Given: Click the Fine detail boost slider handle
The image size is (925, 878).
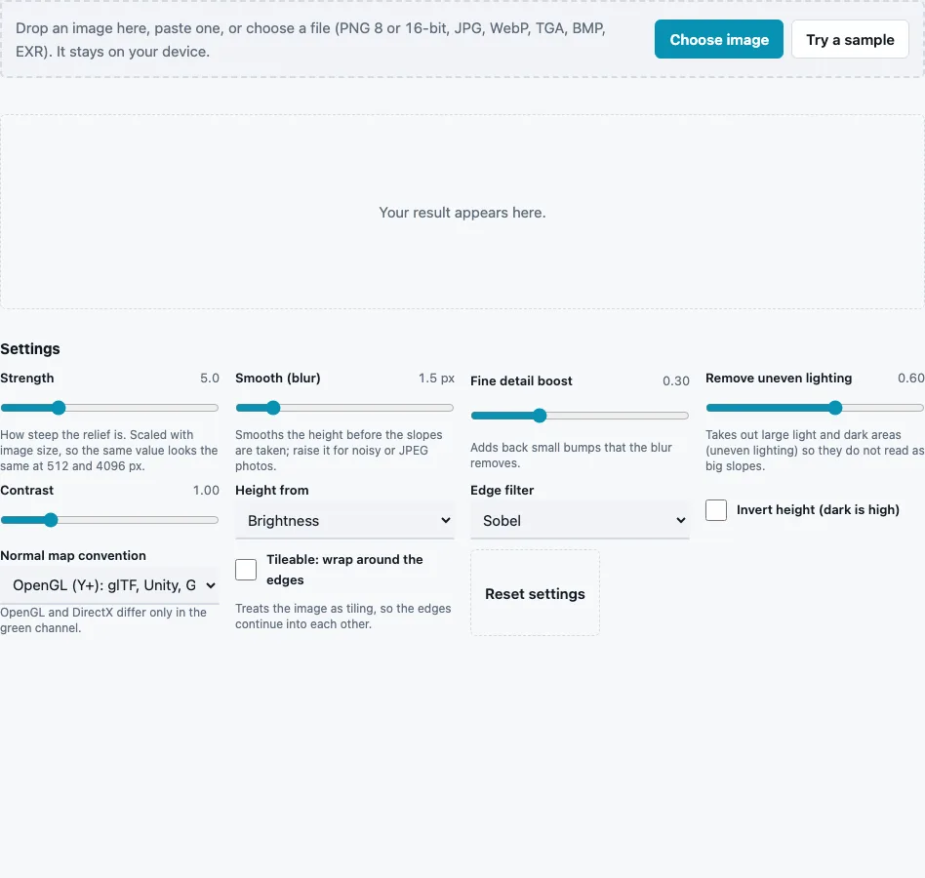Looking at the screenshot, I should point(540,416).
